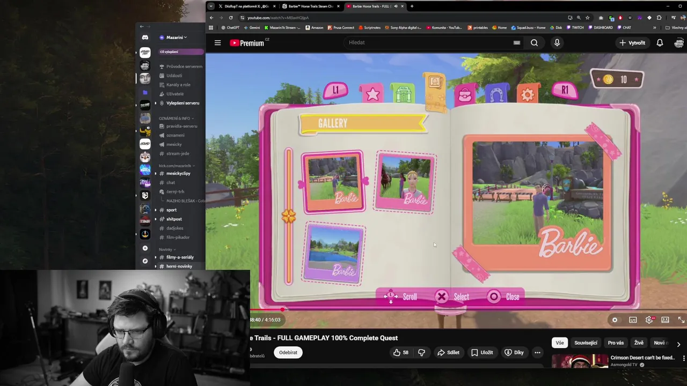Switch to Barbie Horse Trails Steam tab
Screen dimensions: 687x386
coord(311,6)
